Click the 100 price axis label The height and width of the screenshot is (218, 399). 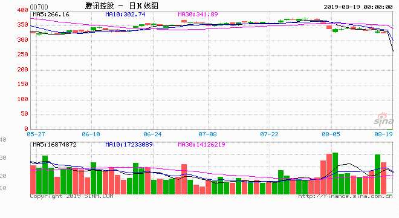coord(22,99)
